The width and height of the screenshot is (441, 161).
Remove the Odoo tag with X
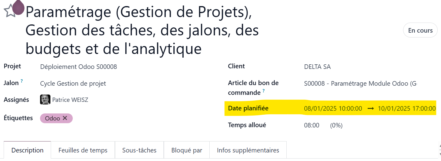65,118
